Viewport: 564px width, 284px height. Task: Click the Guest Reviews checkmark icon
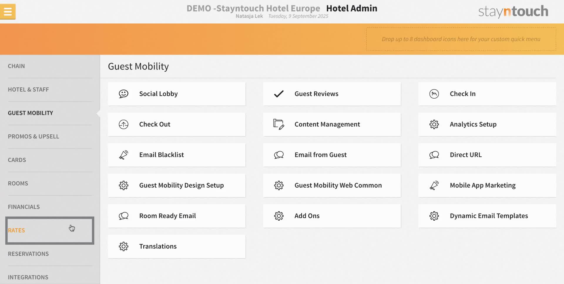click(x=279, y=94)
